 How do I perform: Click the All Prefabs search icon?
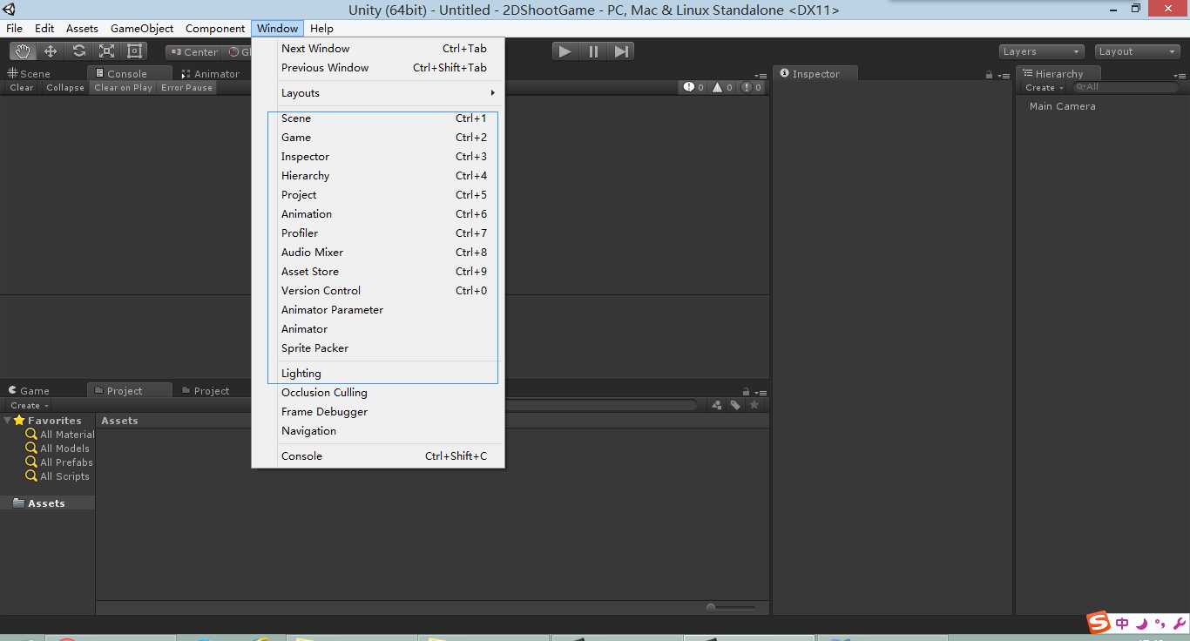31,462
